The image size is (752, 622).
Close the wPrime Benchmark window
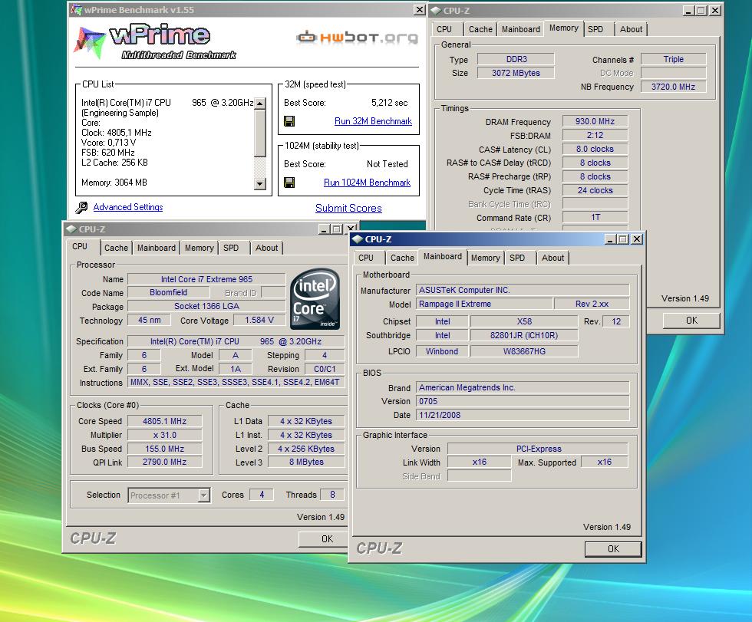419,9
